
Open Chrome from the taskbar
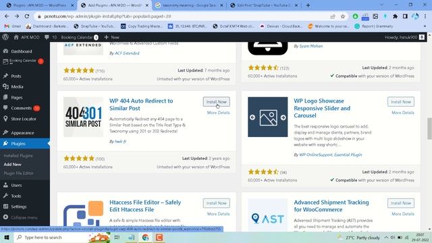(x=146, y=237)
